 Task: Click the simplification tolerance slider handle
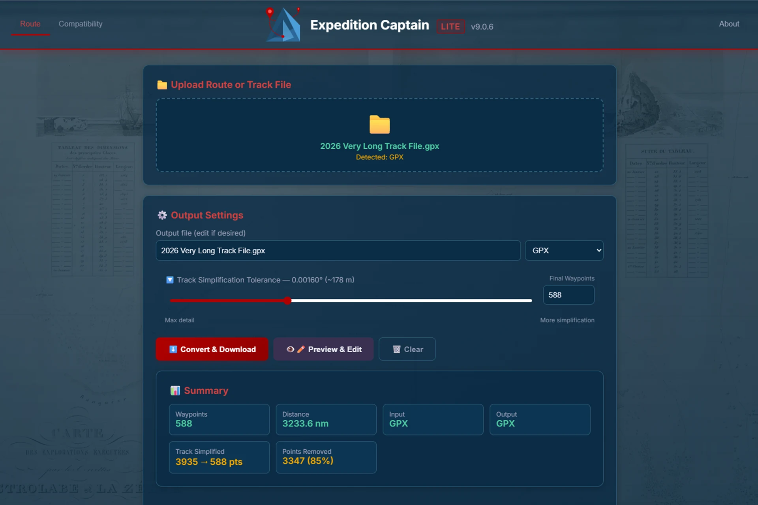pos(288,301)
